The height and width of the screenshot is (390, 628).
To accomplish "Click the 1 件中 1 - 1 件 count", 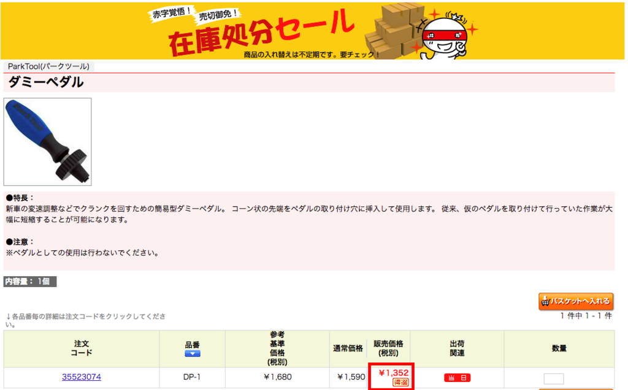I will click(x=586, y=315).
